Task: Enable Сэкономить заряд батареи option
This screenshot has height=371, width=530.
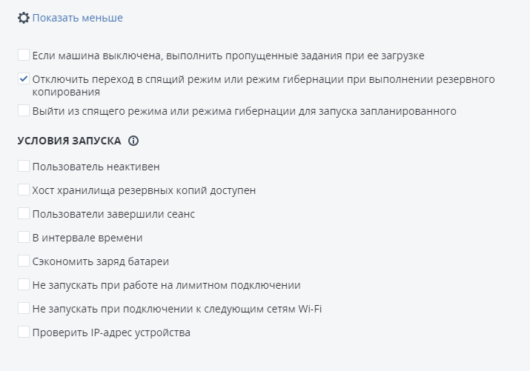Action: [24, 261]
